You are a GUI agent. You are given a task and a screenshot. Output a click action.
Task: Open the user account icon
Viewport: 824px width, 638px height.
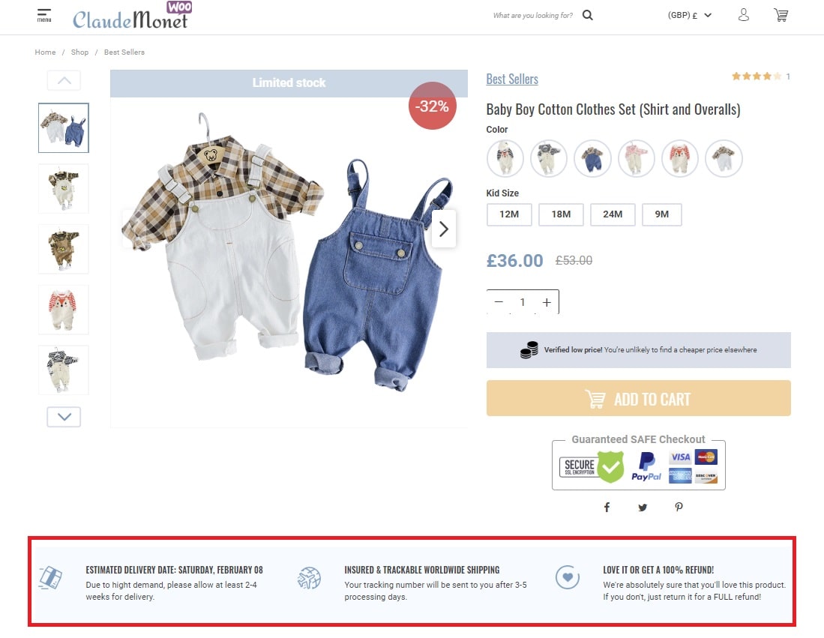(x=743, y=15)
